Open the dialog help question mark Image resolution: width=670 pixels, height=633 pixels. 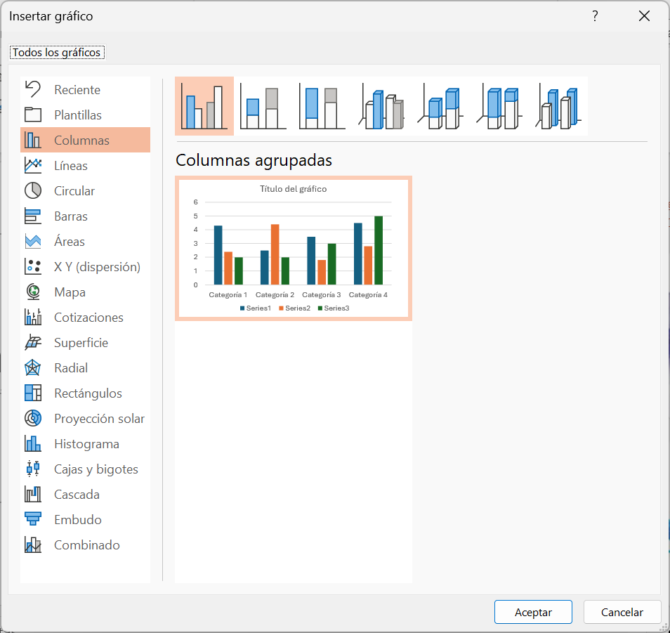[x=595, y=16]
